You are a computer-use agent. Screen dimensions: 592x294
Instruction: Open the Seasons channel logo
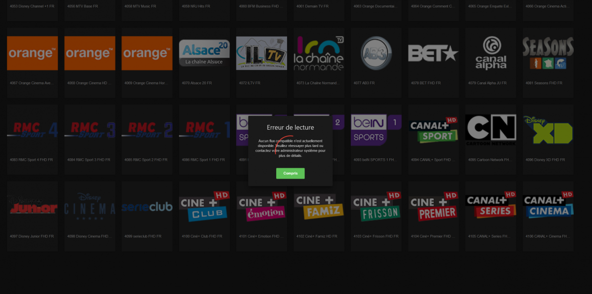(548, 53)
